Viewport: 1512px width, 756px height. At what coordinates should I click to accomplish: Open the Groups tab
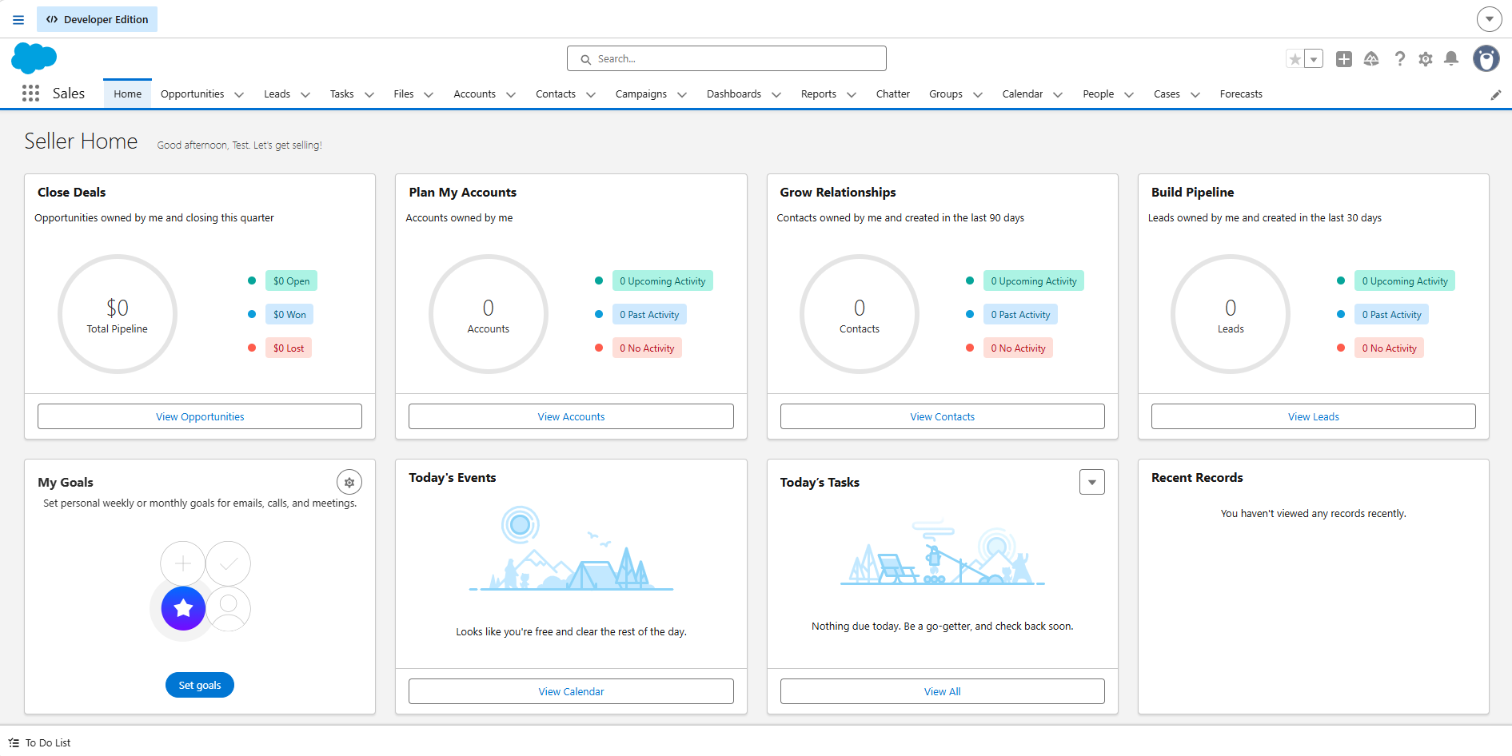pyautogui.click(x=946, y=94)
